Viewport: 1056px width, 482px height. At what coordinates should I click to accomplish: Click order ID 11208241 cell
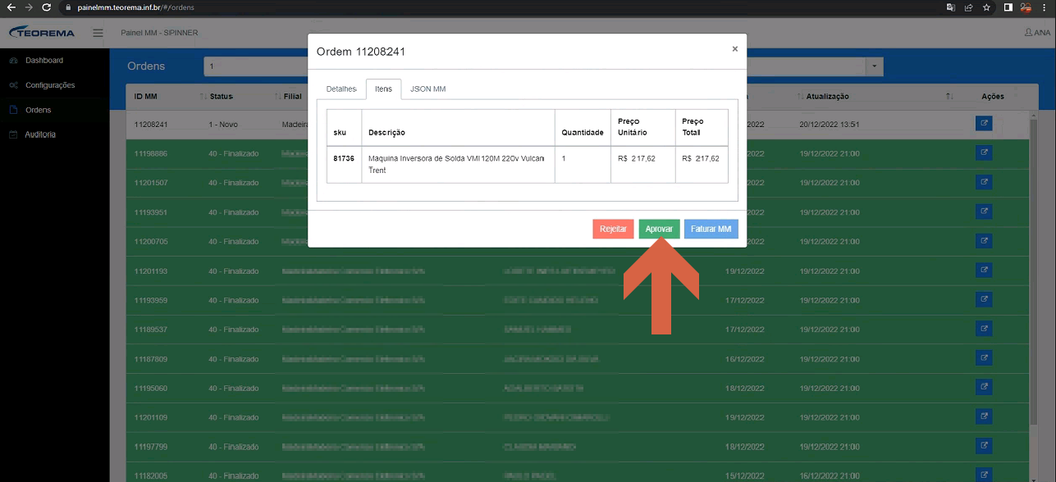tap(151, 125)
